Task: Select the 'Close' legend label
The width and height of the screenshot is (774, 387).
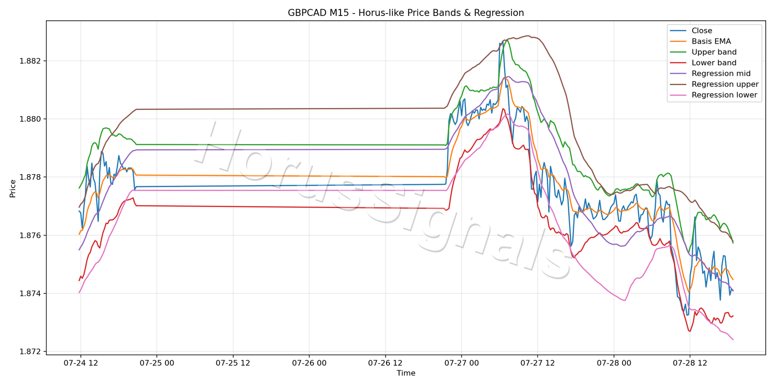Action: tap(702, 30)
